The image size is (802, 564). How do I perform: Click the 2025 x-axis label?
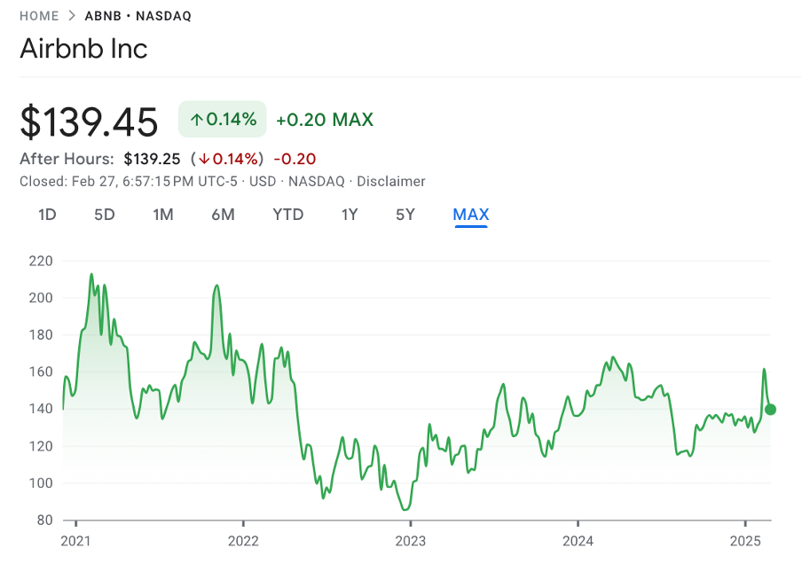pyautogui.click(x=746, y=541)
